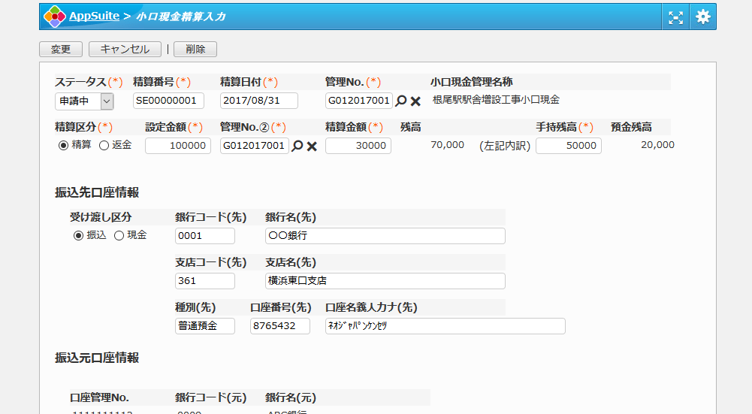This screenshot has width=752, height=414.
Task: Open settings gear icon in header
Action: click(x=702, y=17)
